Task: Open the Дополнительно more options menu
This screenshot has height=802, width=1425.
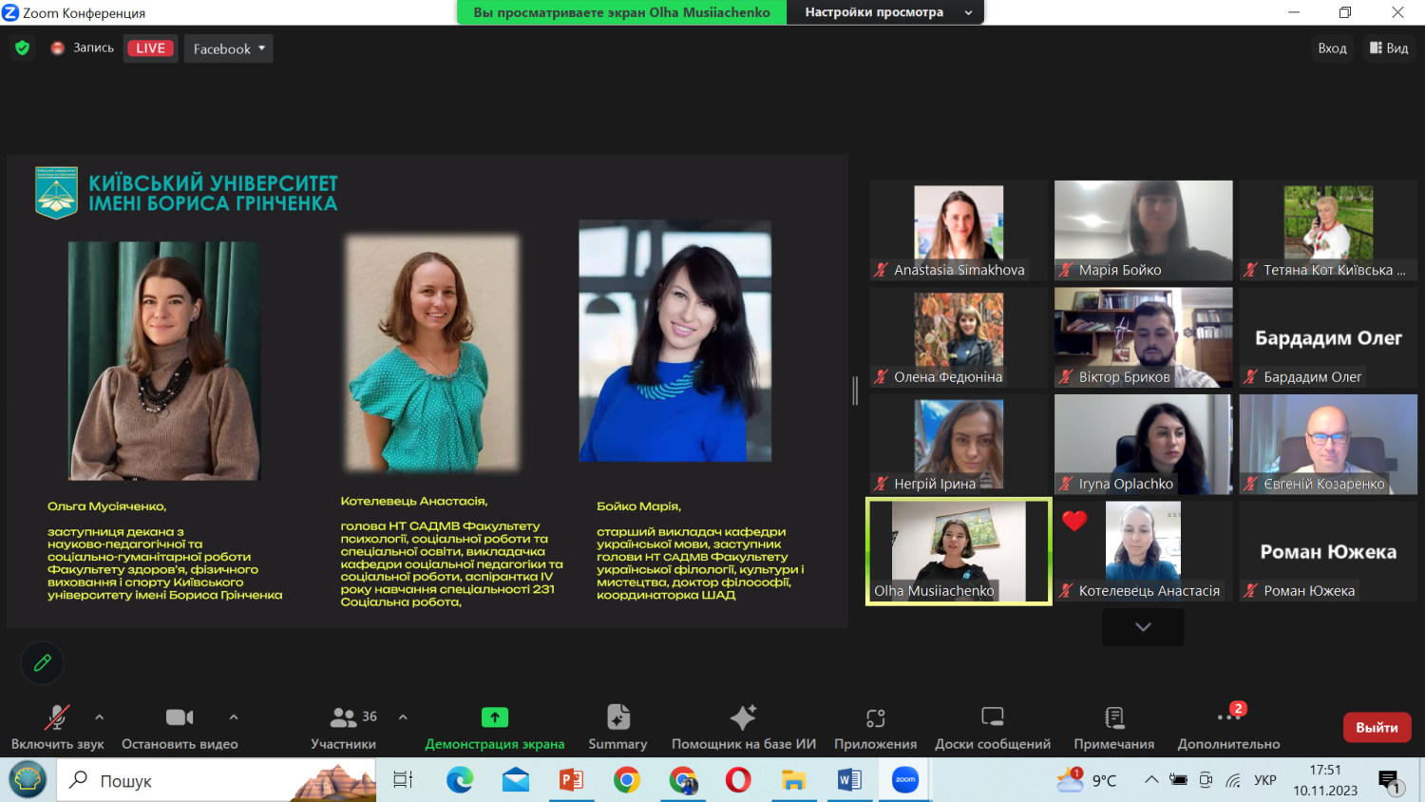Action: click(1228, 727)
